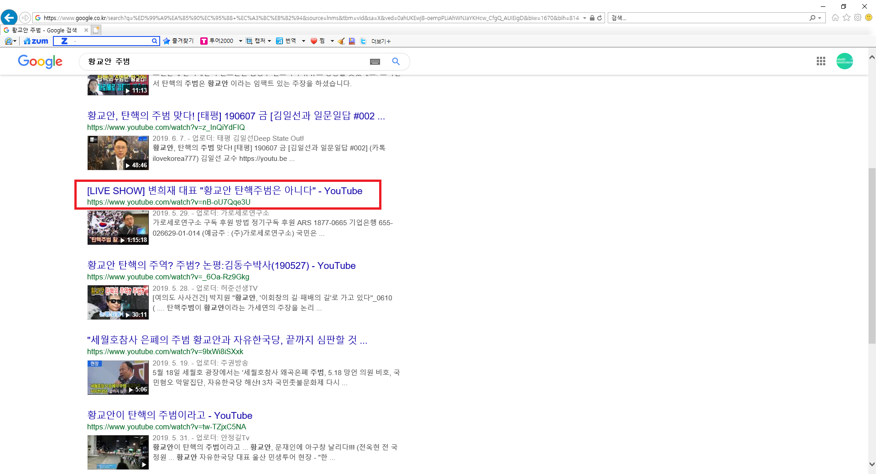Expand the dropdown arrow next to 번역

coord(303,41)
